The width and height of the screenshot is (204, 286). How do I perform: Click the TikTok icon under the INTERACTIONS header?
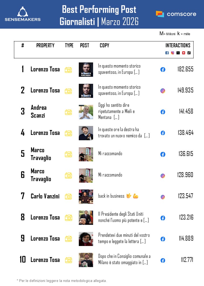(x=189, y=53)
